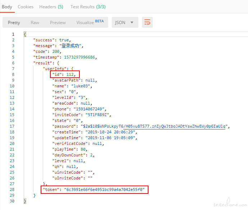Click the "success": true line

point(52,40)
